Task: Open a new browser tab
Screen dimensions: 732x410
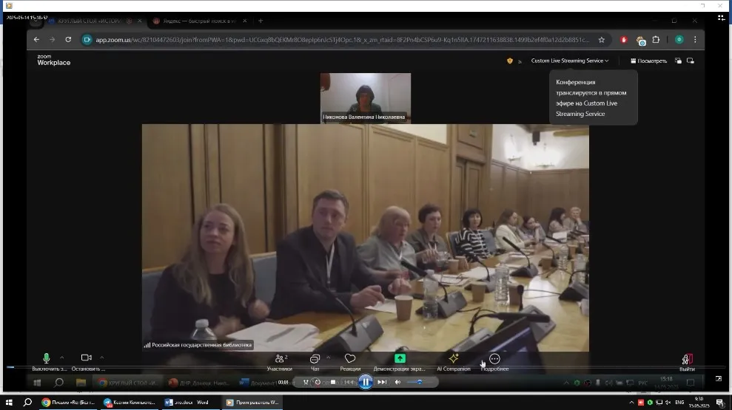Action: [x=261, y=21]
